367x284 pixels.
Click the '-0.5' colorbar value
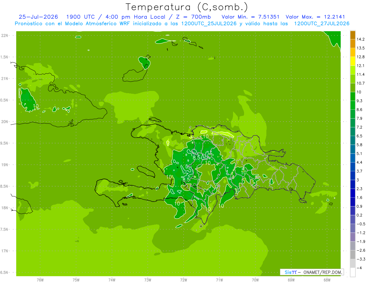coord(361,224)
